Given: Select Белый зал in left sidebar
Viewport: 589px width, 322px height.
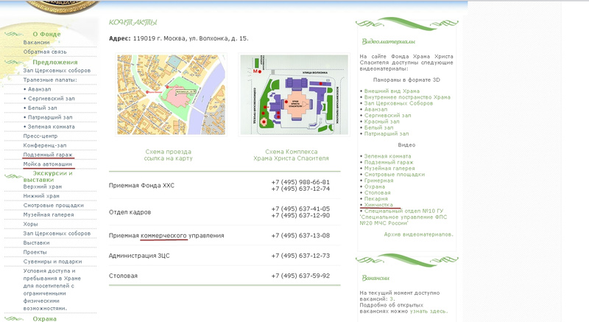Looking at the screenshot, I should [x=43, y=108].
